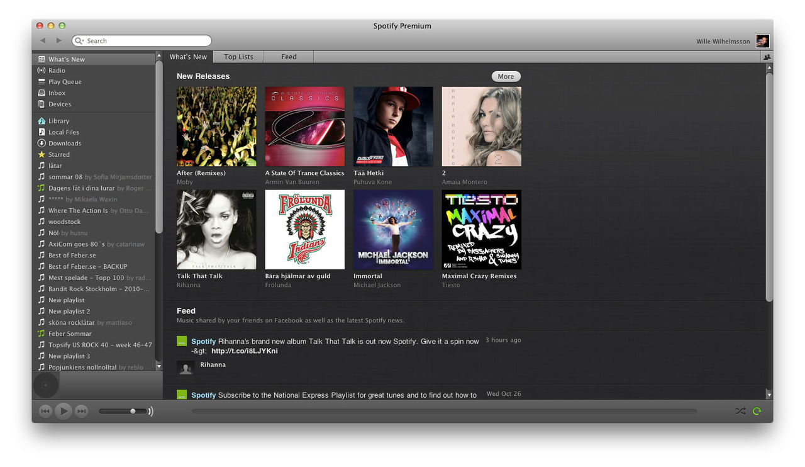Select the sommar 08 playlist
This screenshot has height=467, width=805.
(x=93, y=177)
